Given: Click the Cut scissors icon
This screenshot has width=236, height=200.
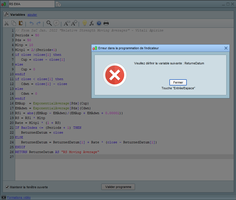Looking at the screenshot, I should point(7,23).
